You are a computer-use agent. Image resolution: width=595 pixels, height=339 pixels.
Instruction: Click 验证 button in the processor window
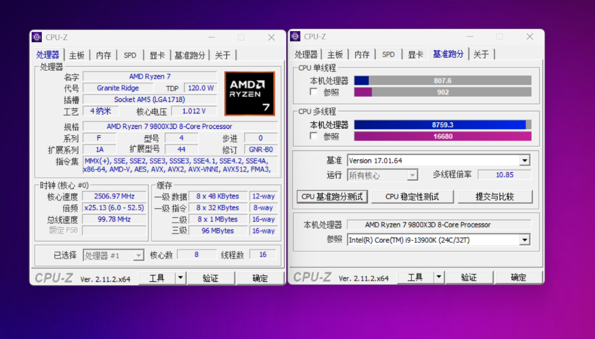[x=210, y=278]
